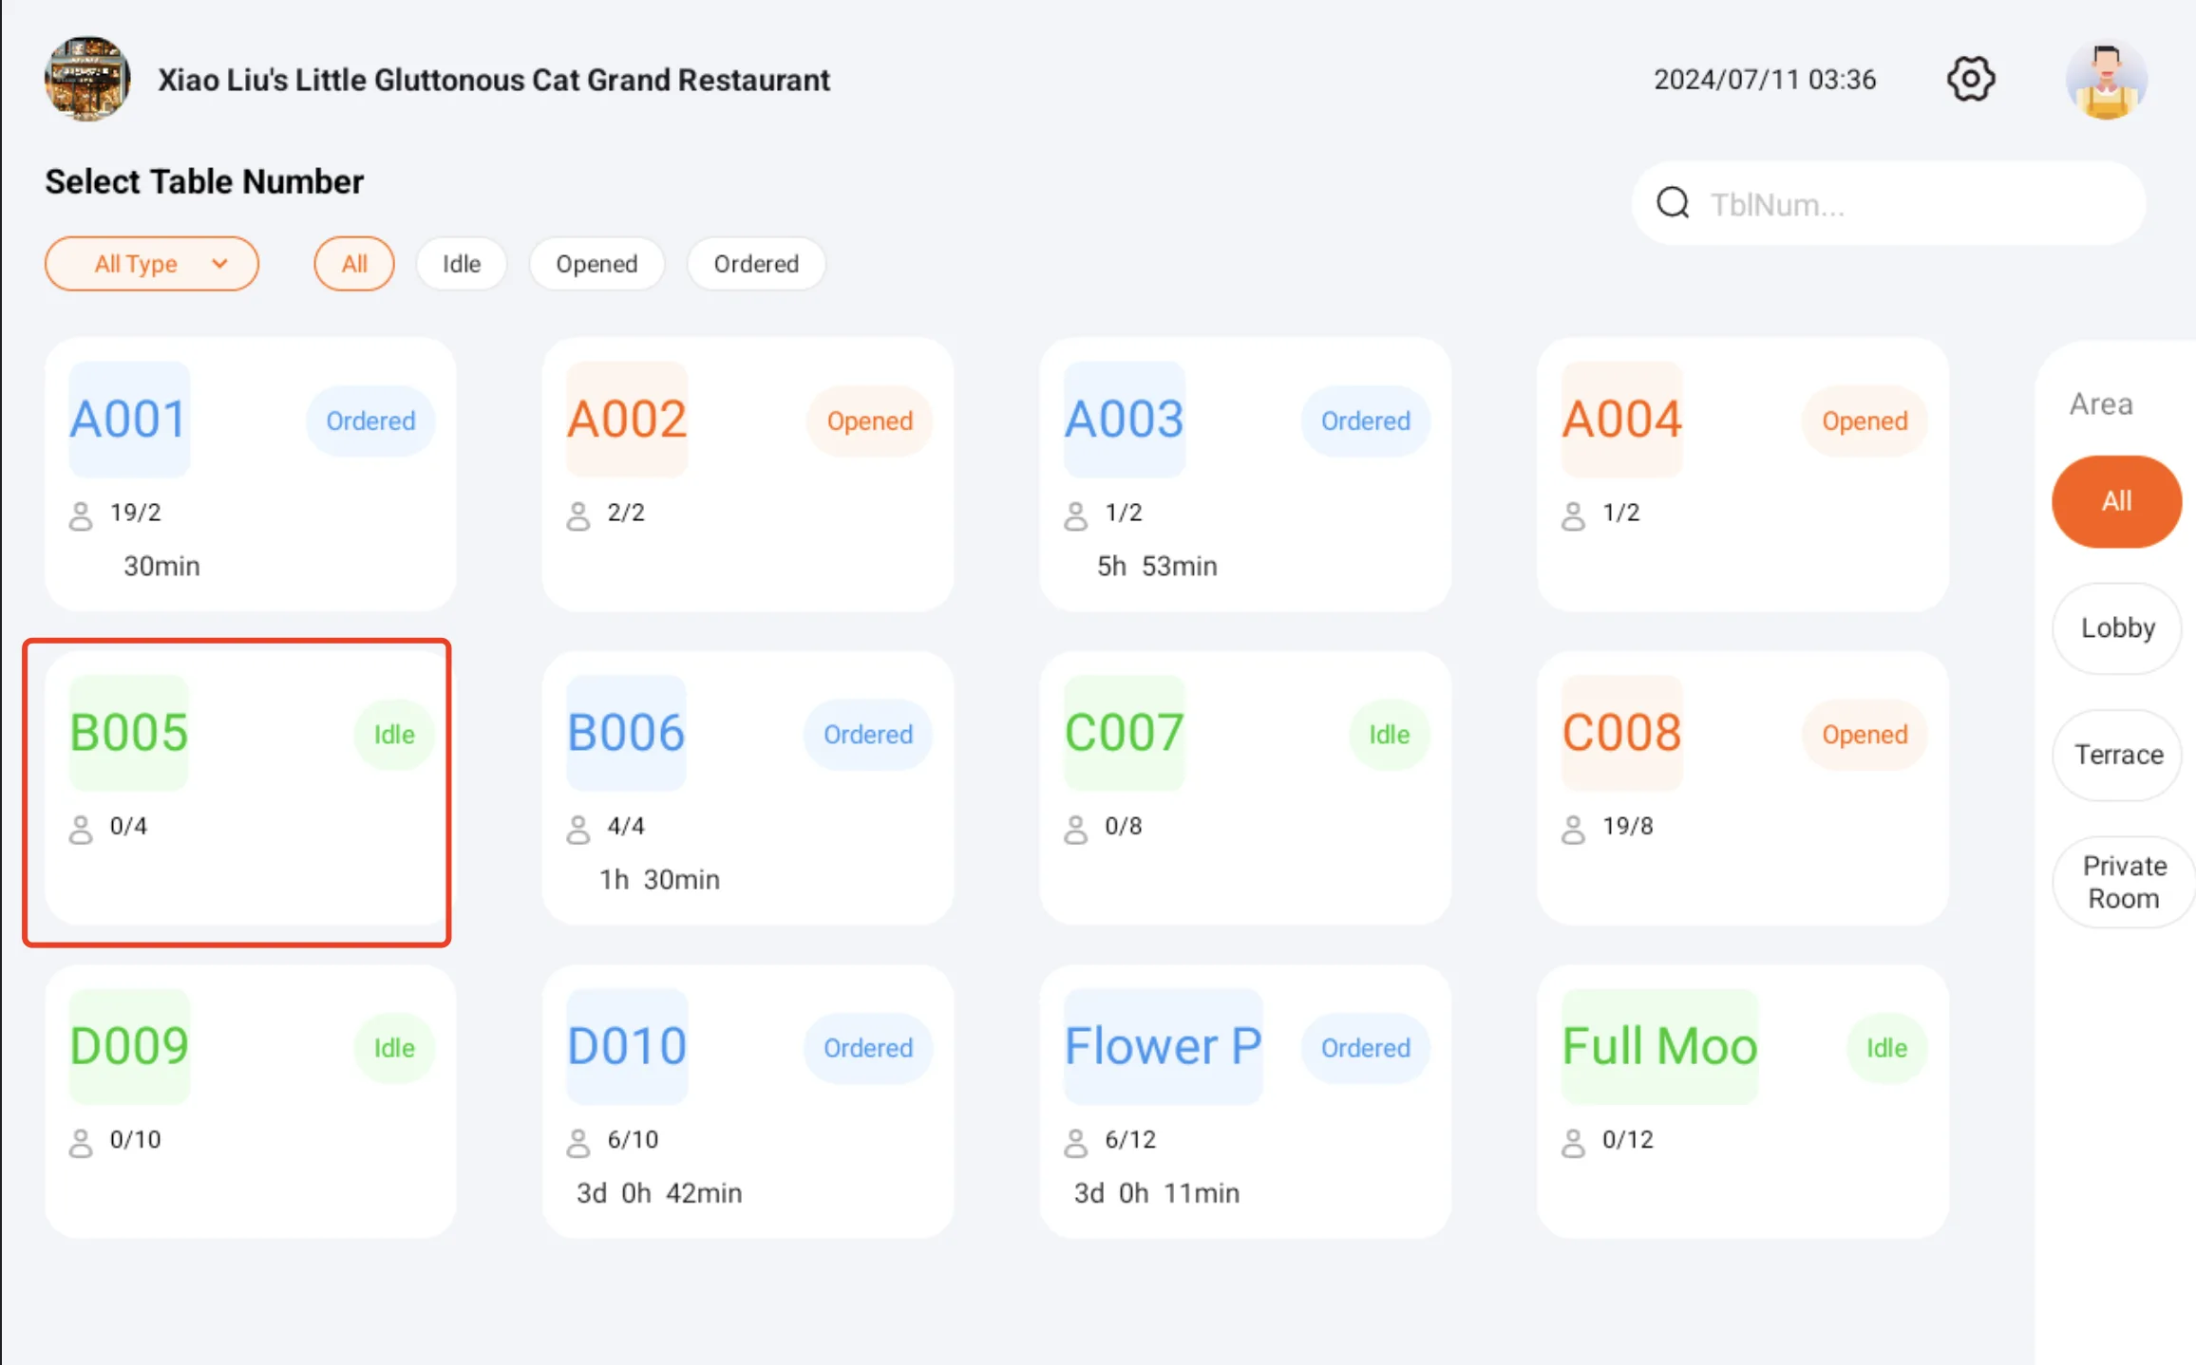
Task: Click the Ordered badge on D010
Action: point(868,1048)
